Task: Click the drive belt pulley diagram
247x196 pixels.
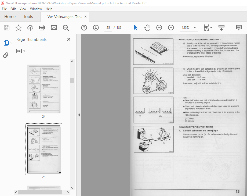Action: click(x=153, y=81)
